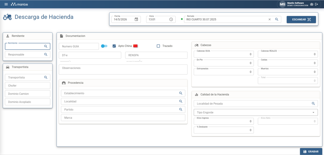Click the logout icon in top bar
This screenshot has height=155, width=324.
pyautogui.click(x=316, y=4)
